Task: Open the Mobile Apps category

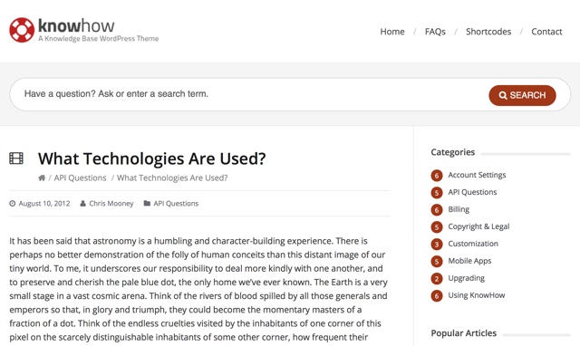Action: click(469, 261)
